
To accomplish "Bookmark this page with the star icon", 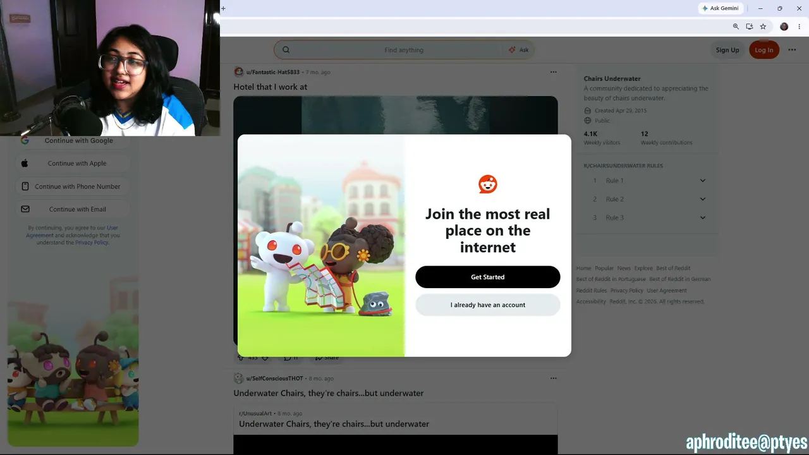I will click(763, 27).
